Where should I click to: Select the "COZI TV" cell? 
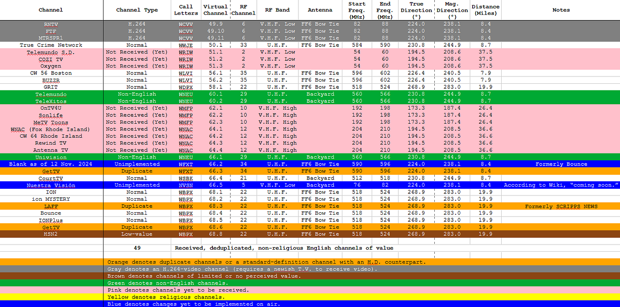click(x=51, y=59)
